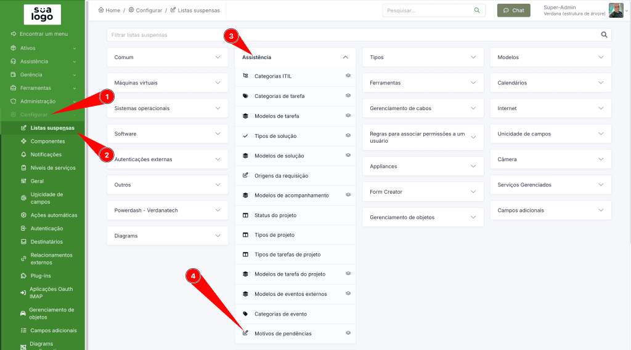Screen dimensions: 631x350
Task: Expand the Máquinas virtuais section
Action: coord(168,83)
